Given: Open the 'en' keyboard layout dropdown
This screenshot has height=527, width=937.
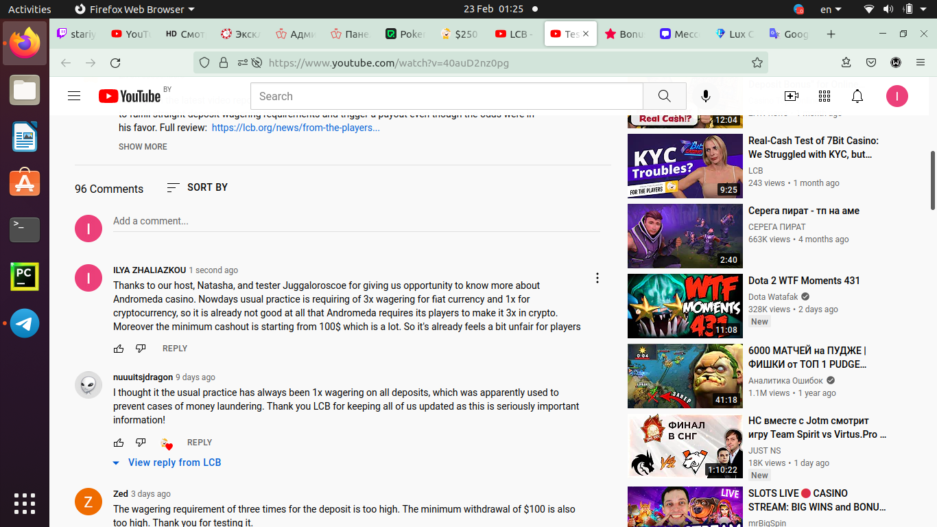Looking at the screenshot, I should pyautogui.click(x=831, y=10).
